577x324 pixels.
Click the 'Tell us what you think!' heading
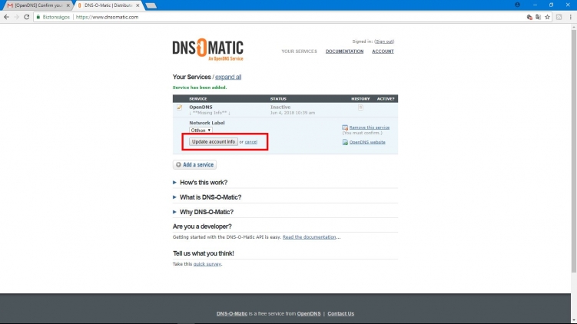[203, 253]
